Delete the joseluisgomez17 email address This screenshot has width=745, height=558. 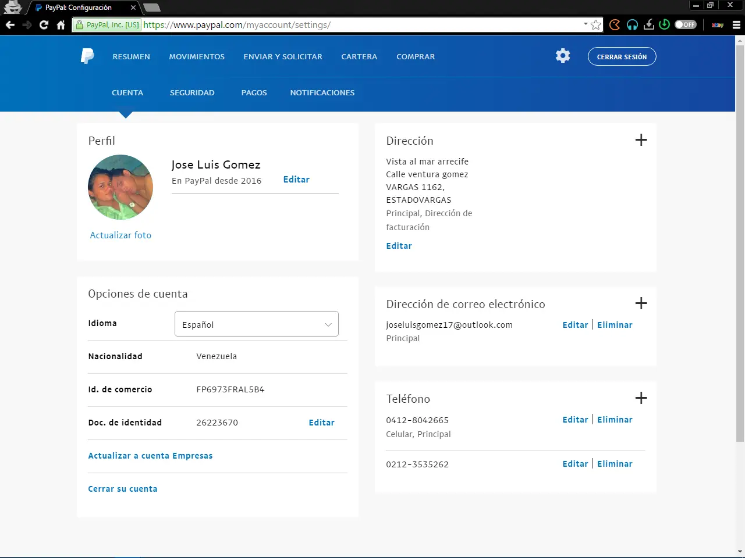(615, 325)
